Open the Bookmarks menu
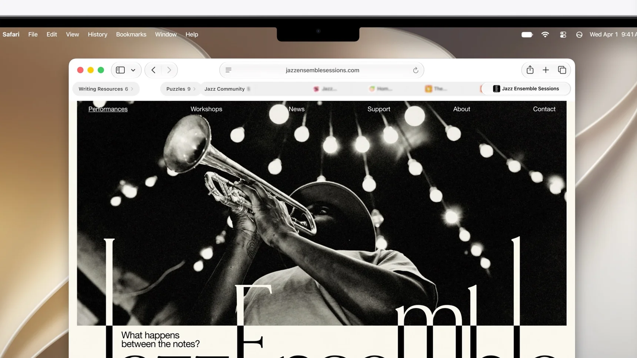Viewport: 637px width, 358px height. [131, 34]
